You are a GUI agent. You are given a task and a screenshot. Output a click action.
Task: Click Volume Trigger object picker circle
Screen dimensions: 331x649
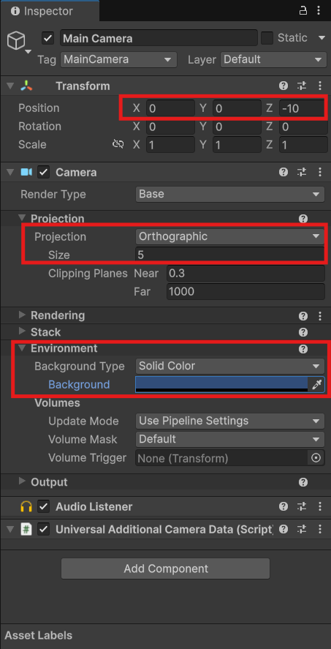(316, 458)
